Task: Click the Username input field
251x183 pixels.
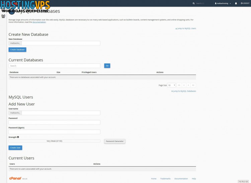Action: coord(61,113)
